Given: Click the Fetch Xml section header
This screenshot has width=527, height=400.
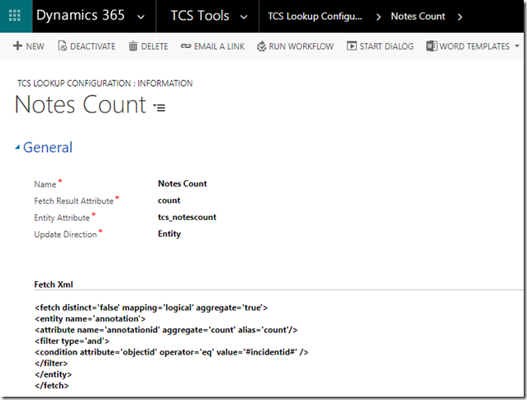Looking at the screenshot, I should (54, 284).
